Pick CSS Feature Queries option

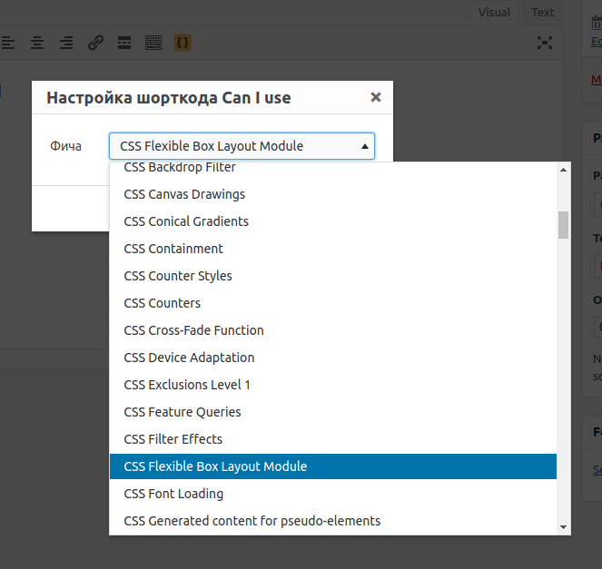pyautogui.click(x=183, y=412)
